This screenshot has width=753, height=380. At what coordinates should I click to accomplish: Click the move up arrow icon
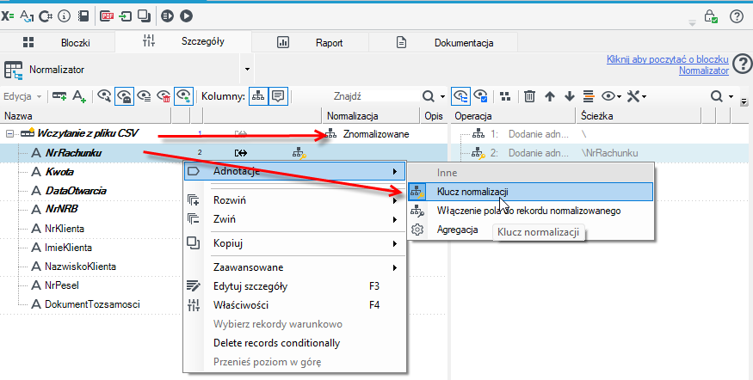point(550,96)
